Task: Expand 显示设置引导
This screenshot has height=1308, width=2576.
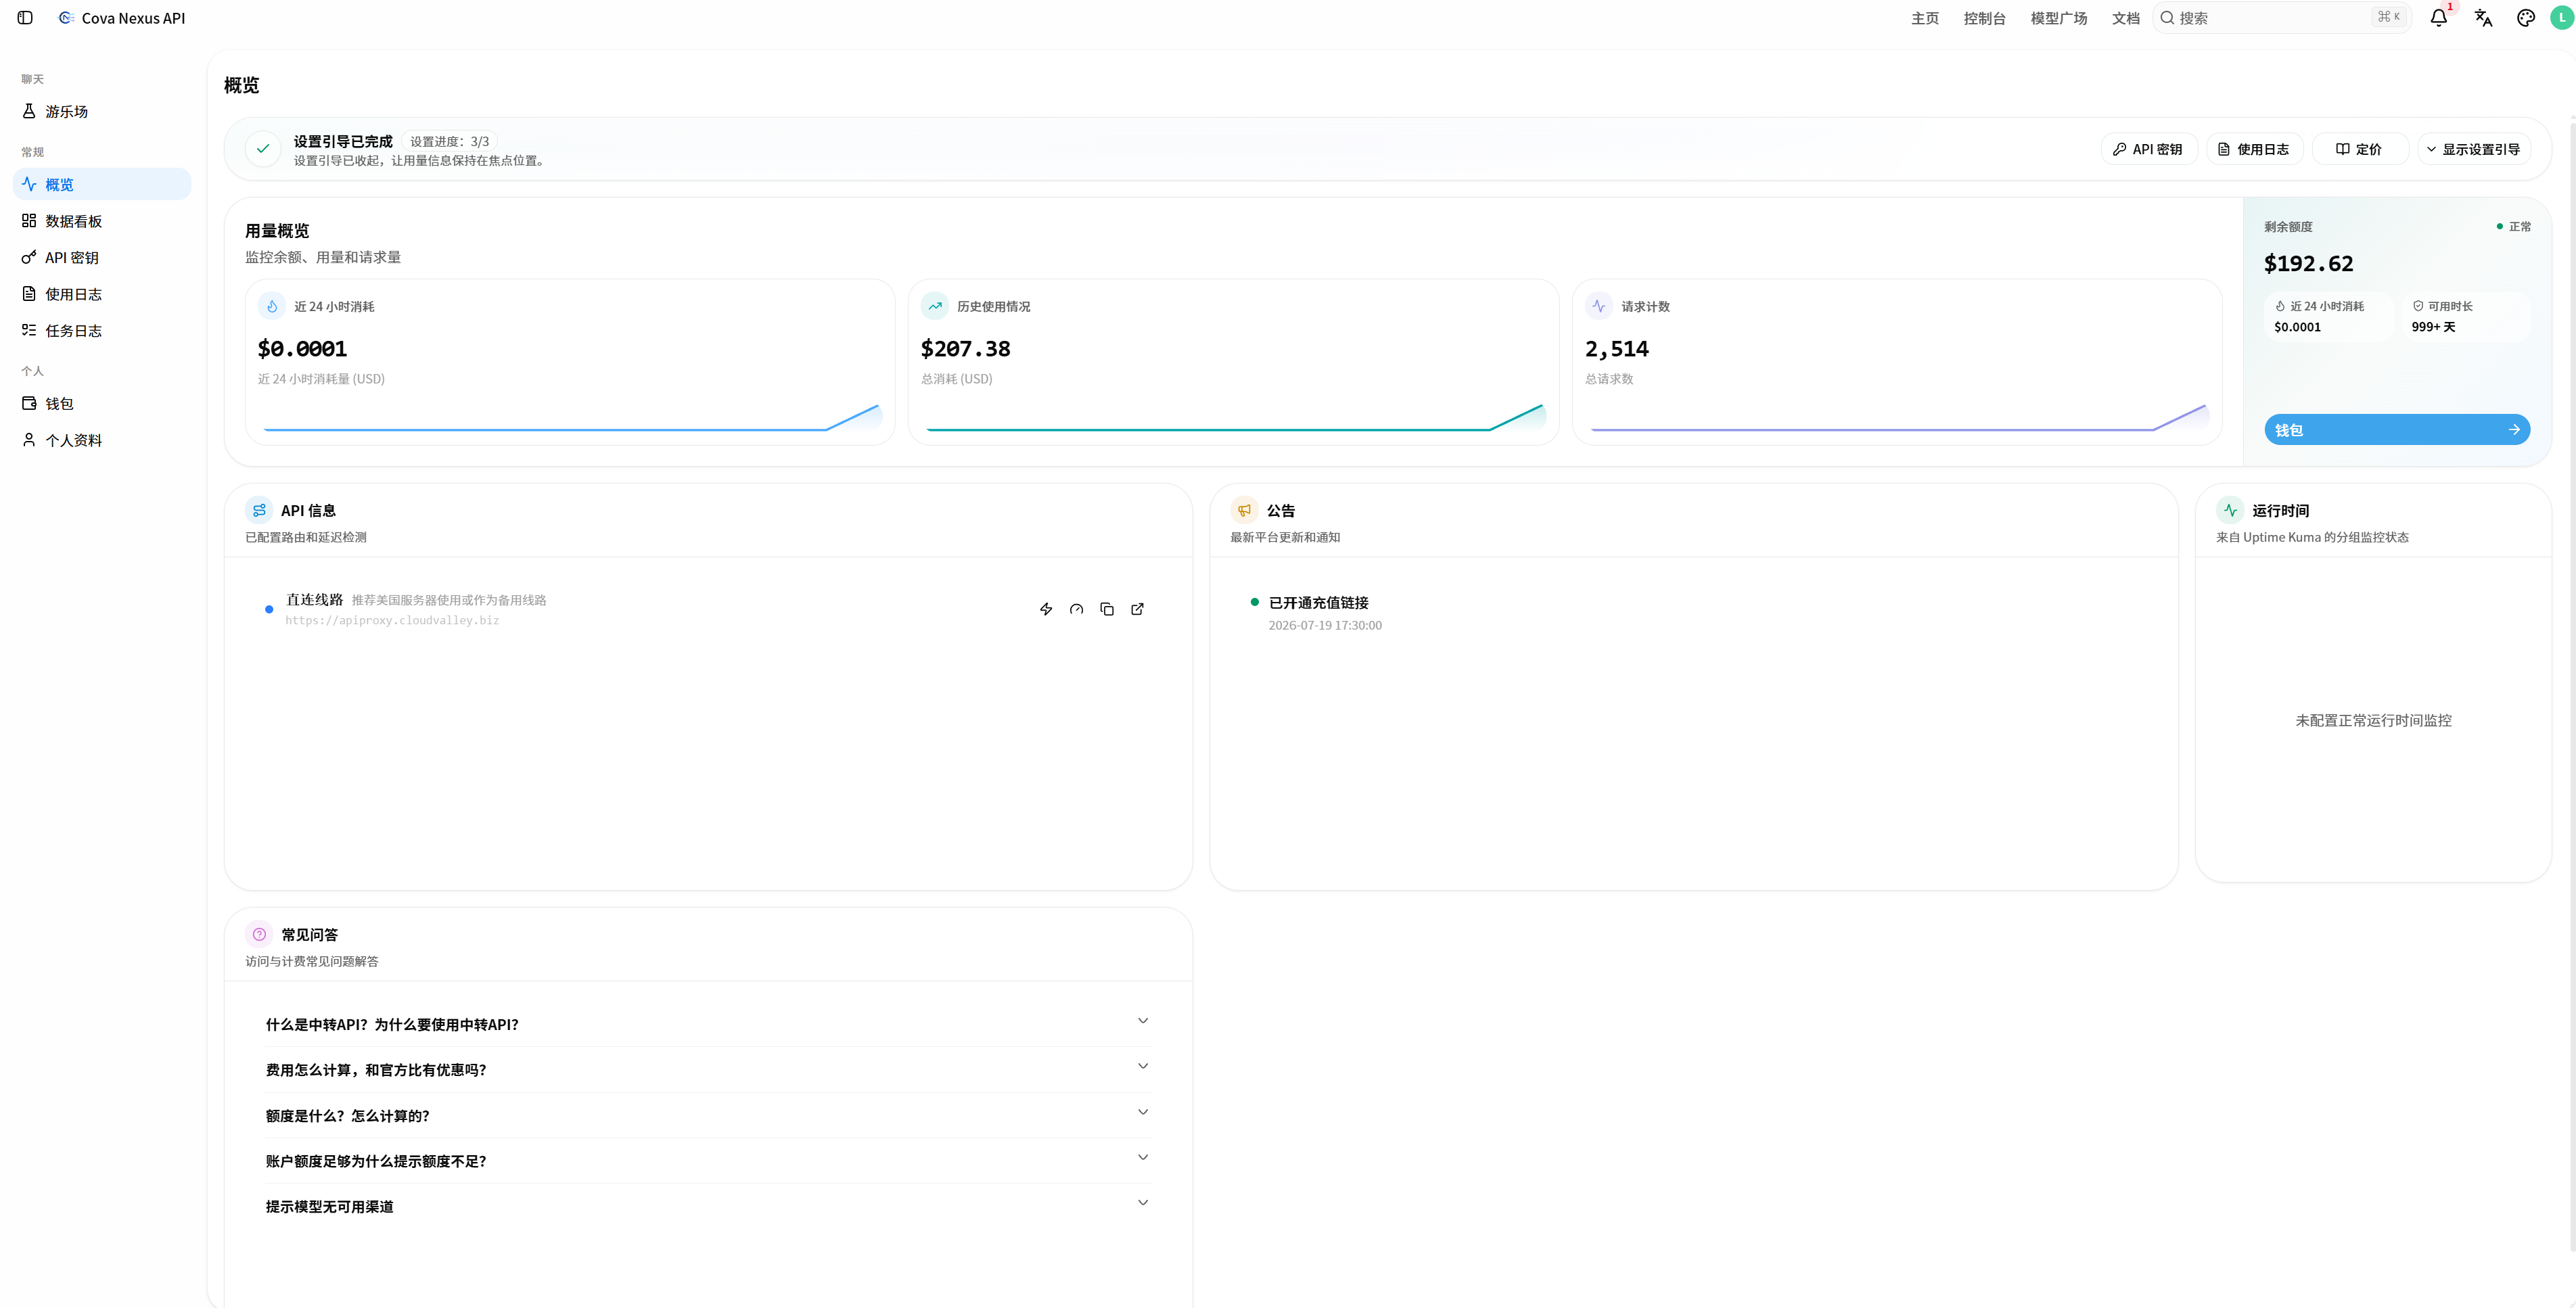Action: [x=2474, y=149]
